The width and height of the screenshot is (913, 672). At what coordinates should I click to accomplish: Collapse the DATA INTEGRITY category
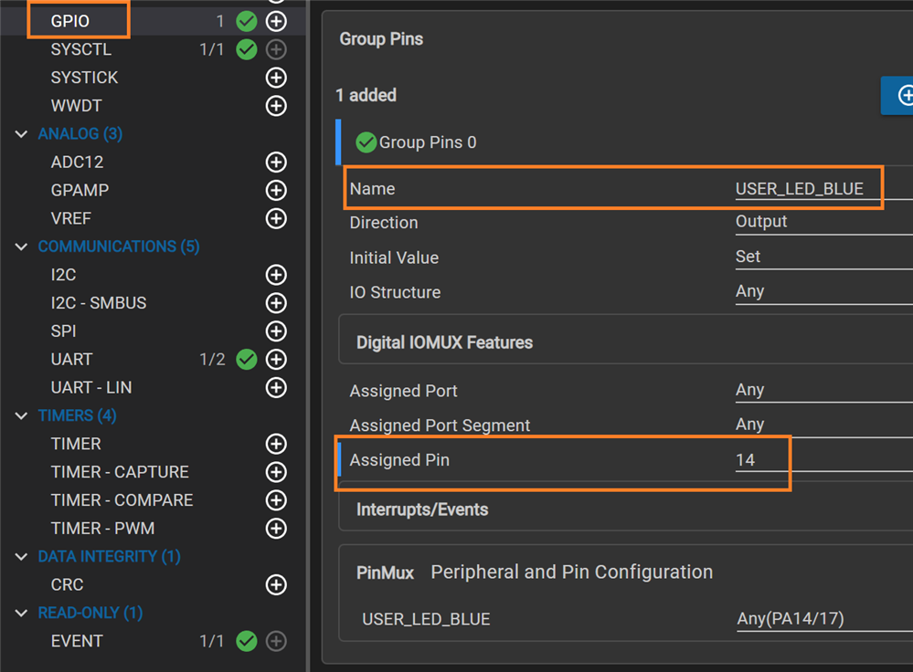[22, 557]
